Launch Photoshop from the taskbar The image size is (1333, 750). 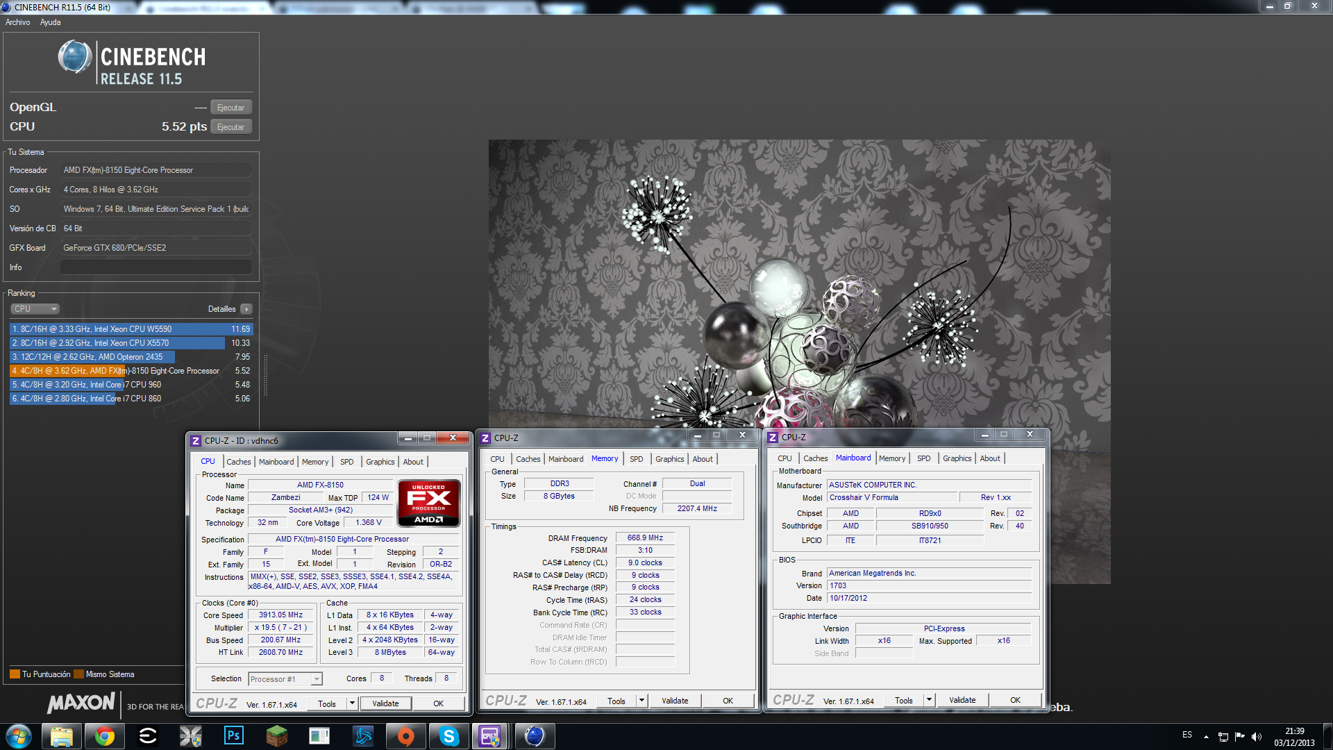pyautogui.click(x=234, y=736)
